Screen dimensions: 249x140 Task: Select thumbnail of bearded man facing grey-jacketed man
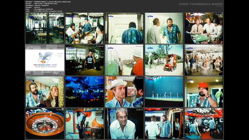164,28
